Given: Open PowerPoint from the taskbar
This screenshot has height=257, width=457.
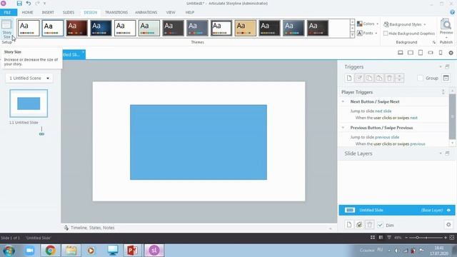Looking at the screenshot, I should point(133,251).
